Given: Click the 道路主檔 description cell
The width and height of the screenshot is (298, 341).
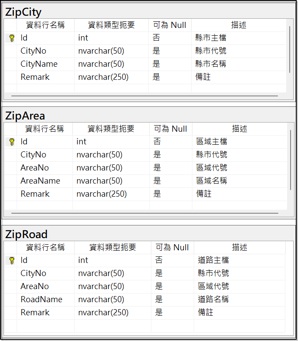Looking at the screenshot, I should tap(240, 260).
